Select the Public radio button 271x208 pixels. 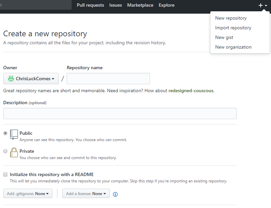coord(5,133)
